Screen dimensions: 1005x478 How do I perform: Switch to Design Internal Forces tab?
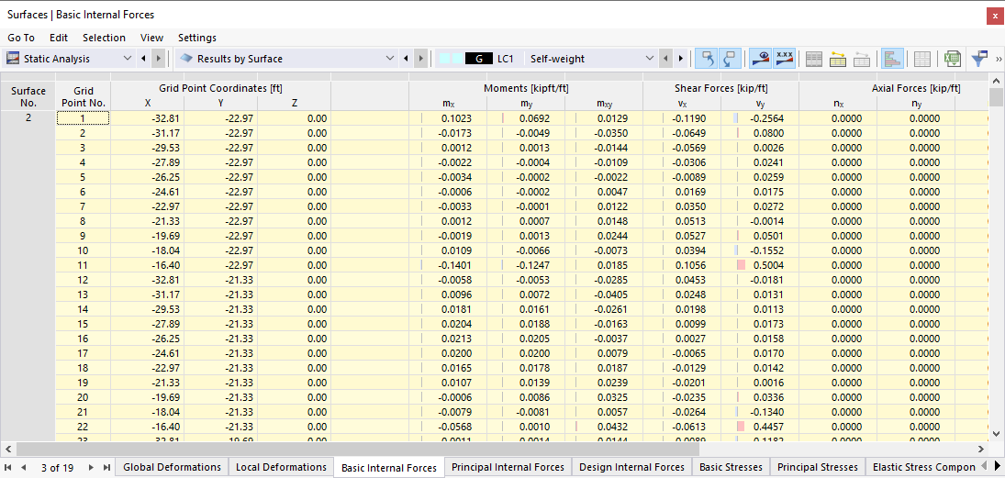pyautogui.click(x=631, y=467)
